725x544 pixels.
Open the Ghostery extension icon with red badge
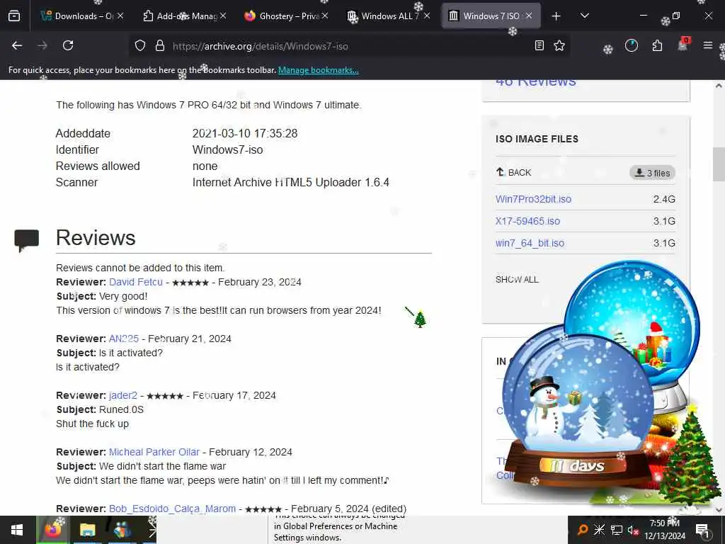coord(683,45)
